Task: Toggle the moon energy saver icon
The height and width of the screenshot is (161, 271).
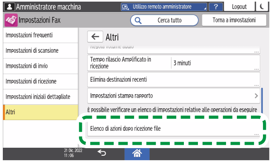Action: [262, 7]
